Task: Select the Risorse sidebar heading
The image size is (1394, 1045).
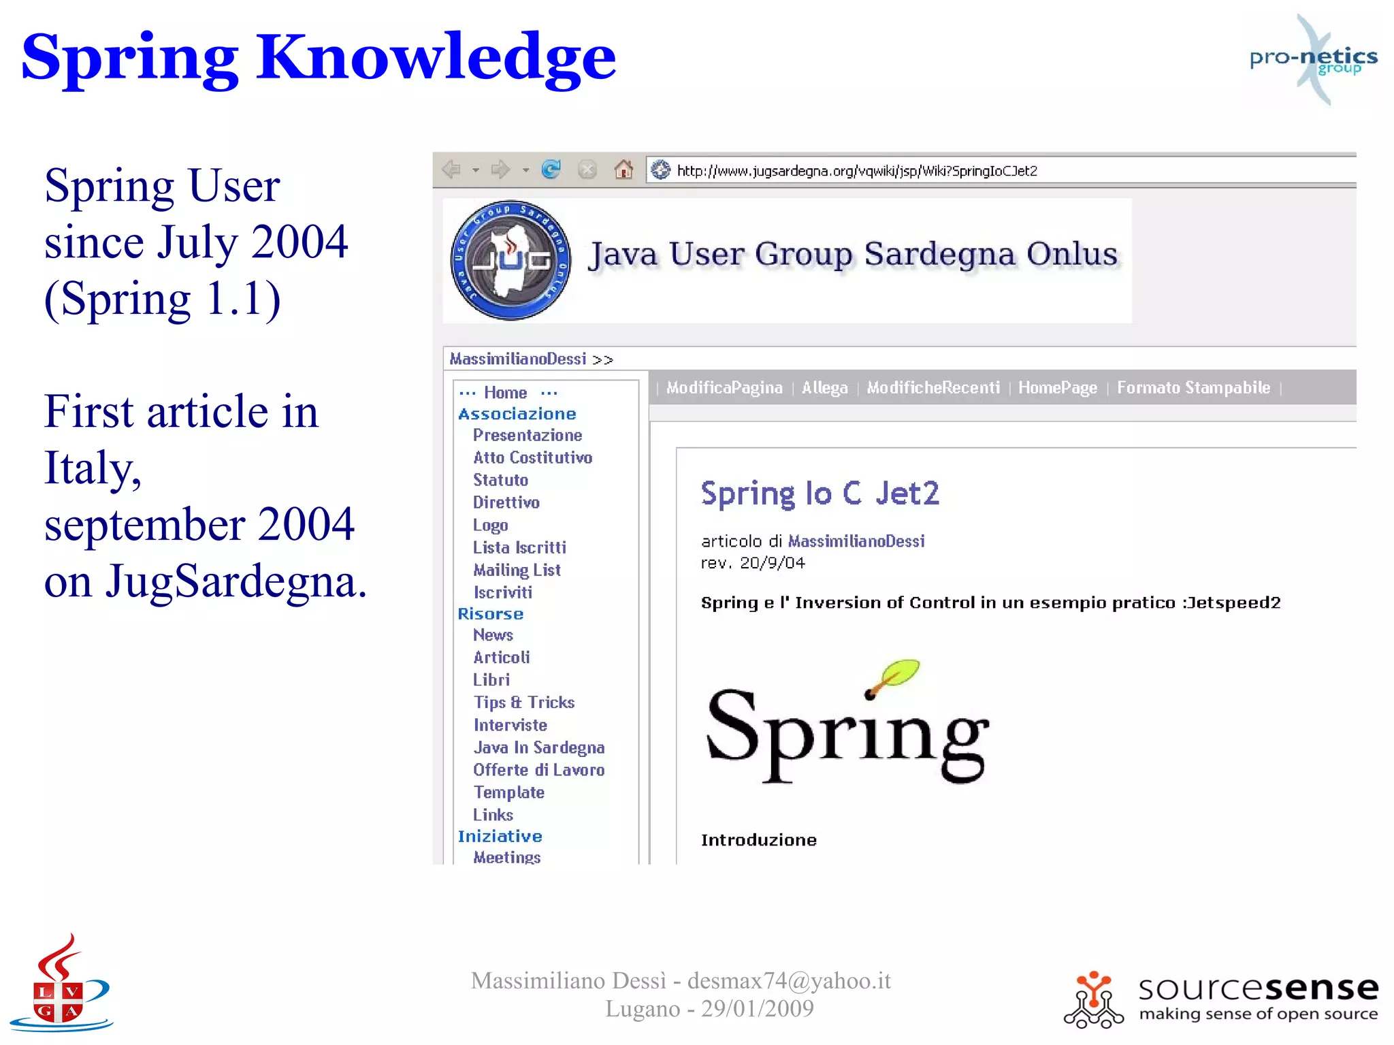Action: (x=490, y=614)
